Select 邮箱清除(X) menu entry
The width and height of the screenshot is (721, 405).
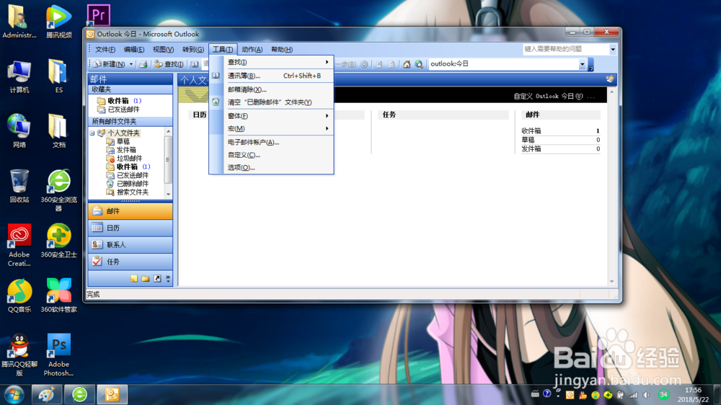pos(271,89)
